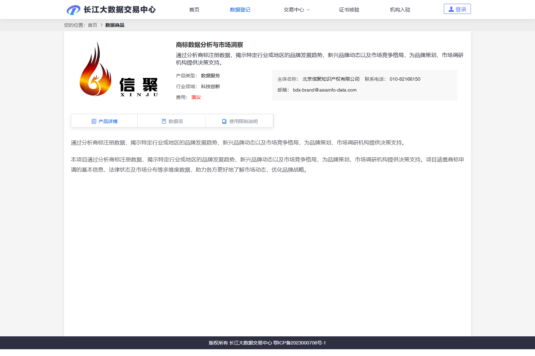Open 机构入驻 navigation item
The image size is (535, 356).
tap(400, 10)
